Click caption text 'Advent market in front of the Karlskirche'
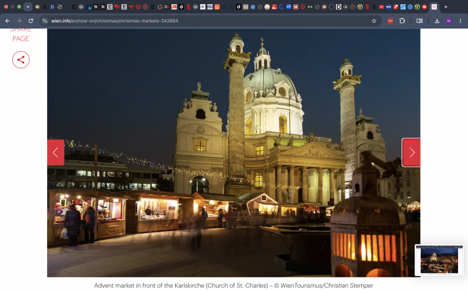468x293 pixels. pyautogui.click(x=149, y=286)
